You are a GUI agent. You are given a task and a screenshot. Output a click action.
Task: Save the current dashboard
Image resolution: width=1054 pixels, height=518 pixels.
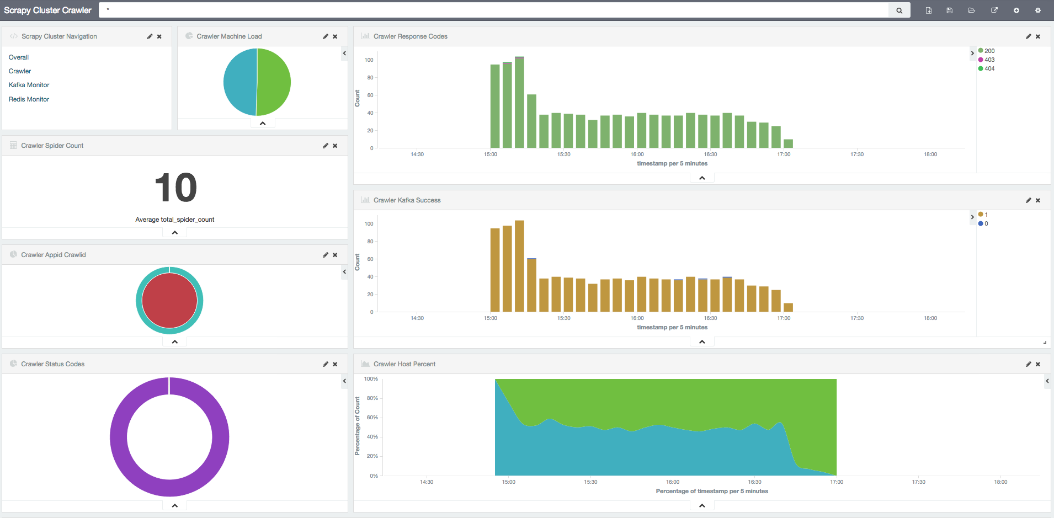[x=950, y=10]
